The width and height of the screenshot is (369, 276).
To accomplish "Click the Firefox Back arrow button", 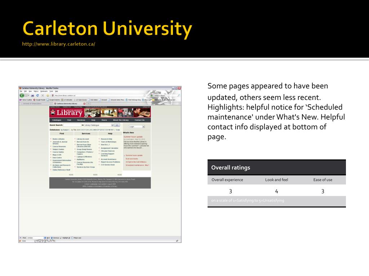I will click(x=22, y=96).
